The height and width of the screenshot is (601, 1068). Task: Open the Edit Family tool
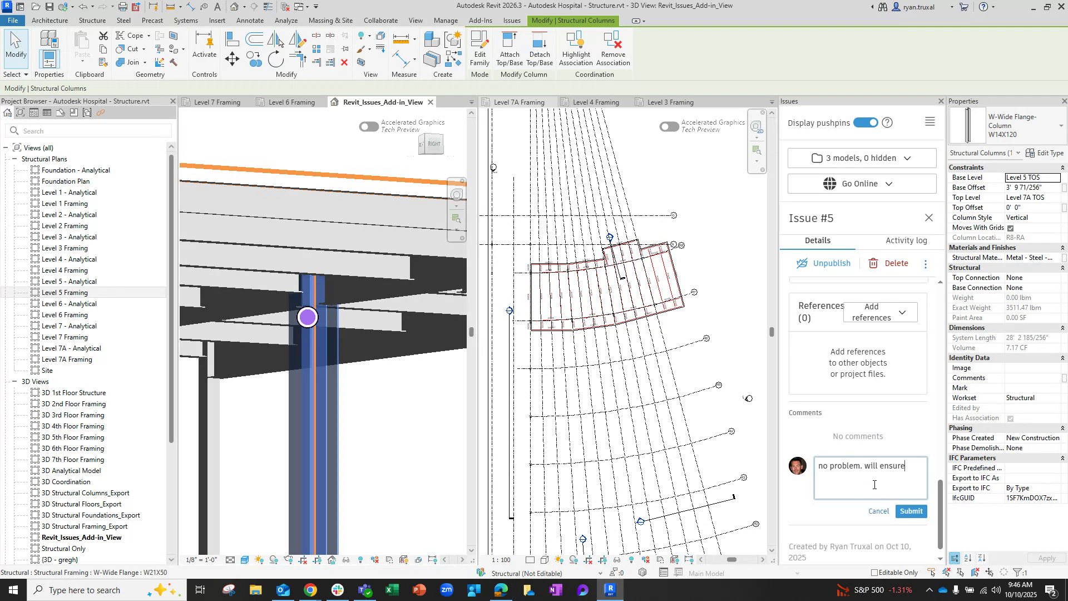click(479, 49)
